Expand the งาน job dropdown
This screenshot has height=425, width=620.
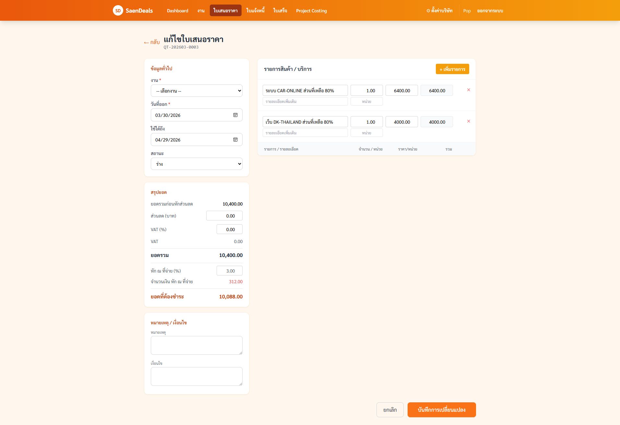pyautogui.click(x=197, y=91)
